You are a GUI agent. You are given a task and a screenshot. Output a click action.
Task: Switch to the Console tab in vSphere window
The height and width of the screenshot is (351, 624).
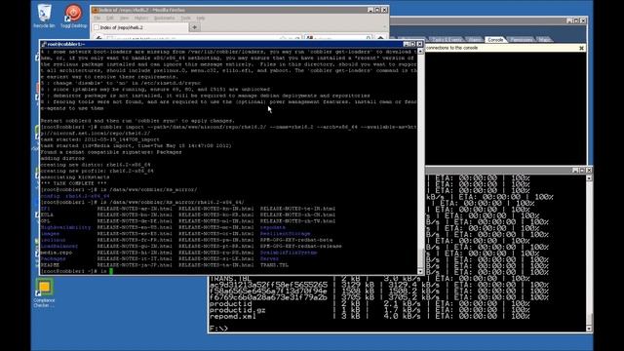pos(495,40)
